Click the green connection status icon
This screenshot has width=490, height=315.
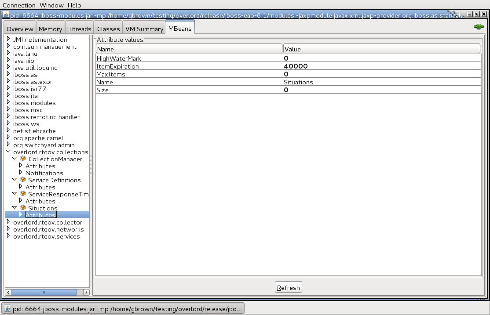pos(478,26)
